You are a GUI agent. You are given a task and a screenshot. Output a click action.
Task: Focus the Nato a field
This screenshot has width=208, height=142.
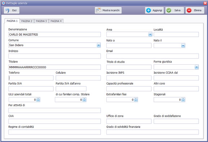pyautogui.click(x=129, y=46)
